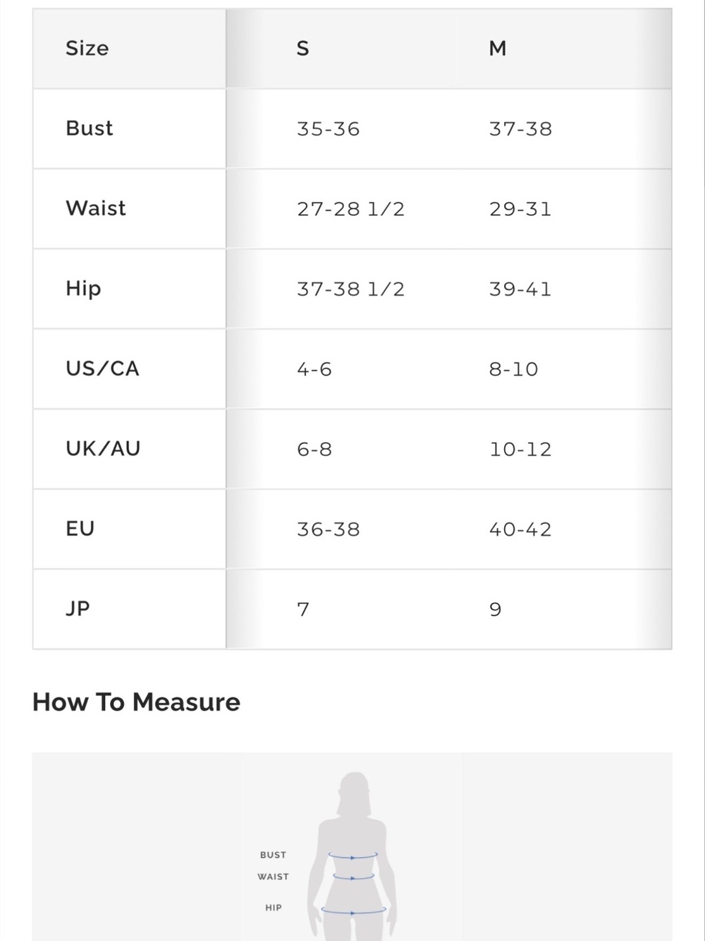Click the 40-42 EU value
The width and height of the screenshot is (705, 941).
tap(520, 529)
